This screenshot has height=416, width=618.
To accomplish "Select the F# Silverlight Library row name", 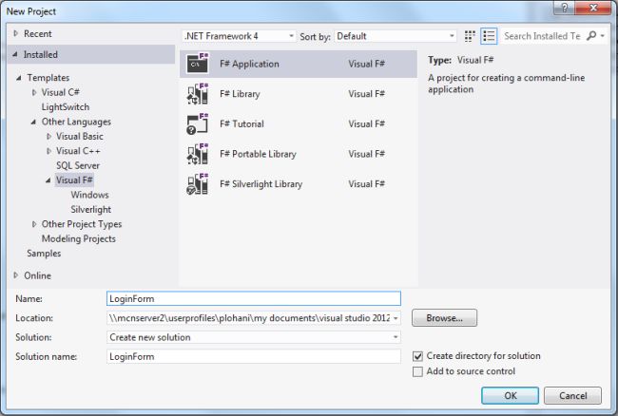I will 261,184.
